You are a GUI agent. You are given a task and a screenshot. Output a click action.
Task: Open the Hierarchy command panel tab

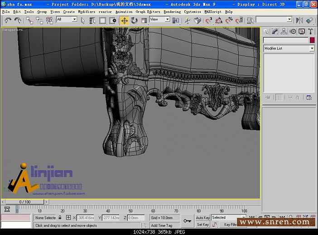pos(284,31)
